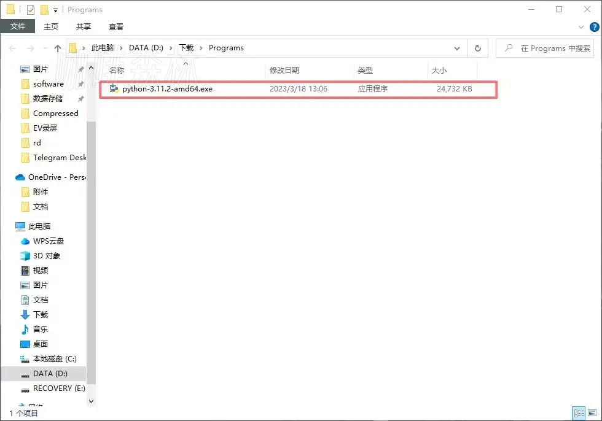Click the WPS云盘 cloud icon
The height and width of the screenshot is (421, 602).
pyautogui.click(x=25, y=241)
